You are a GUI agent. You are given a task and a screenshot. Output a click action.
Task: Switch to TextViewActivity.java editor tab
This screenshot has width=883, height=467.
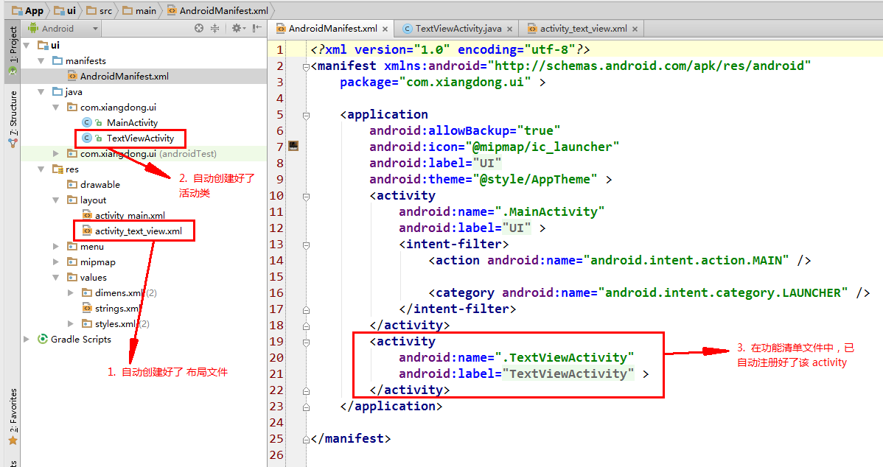click(458, 28)
